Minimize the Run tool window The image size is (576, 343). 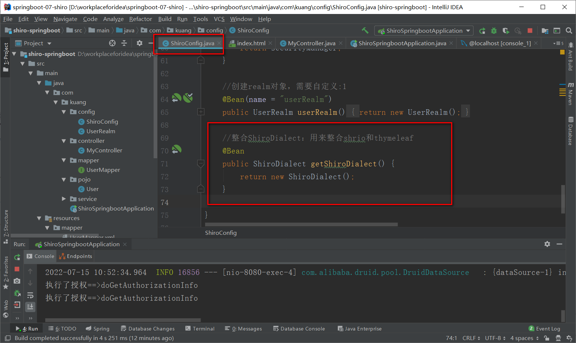[x=559, y=244]
